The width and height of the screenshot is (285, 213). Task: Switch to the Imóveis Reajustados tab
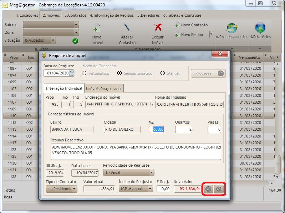(104, 88)
